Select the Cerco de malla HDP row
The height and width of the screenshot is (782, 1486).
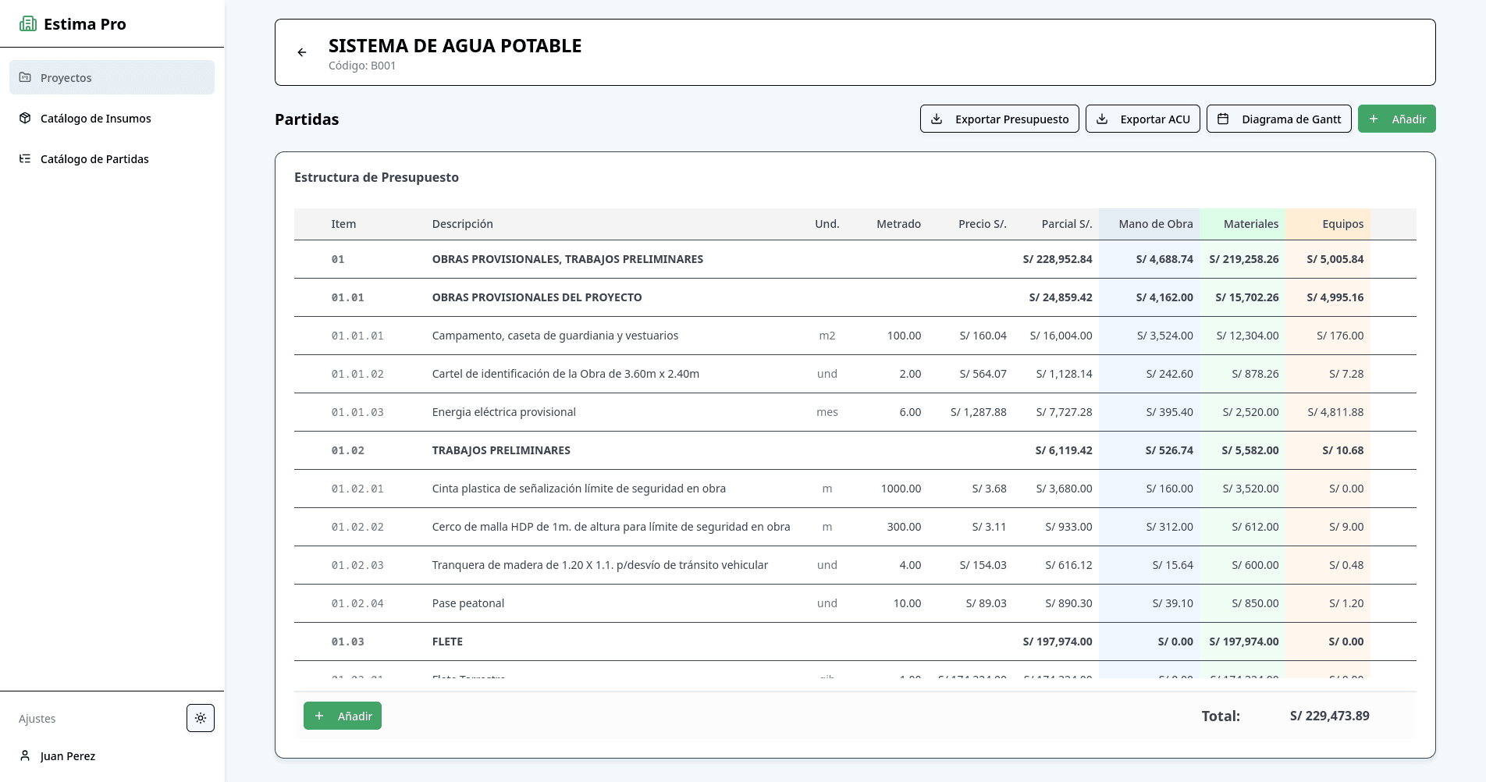(855, 527)
